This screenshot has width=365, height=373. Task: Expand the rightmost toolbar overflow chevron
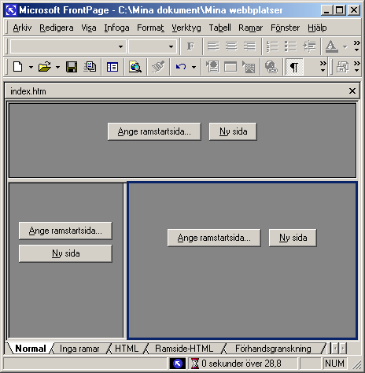click(356, 67)
